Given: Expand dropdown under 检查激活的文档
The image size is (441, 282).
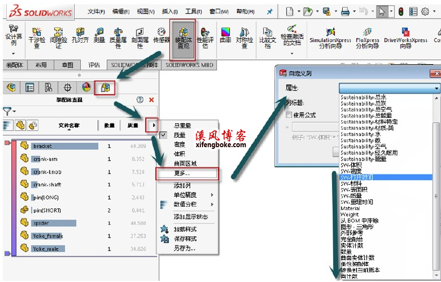Looking at the screenshot, I should pos(292,53).
